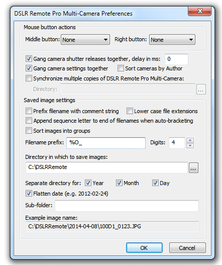
Task: Click the Example image name box
Action: pos(112,227)
